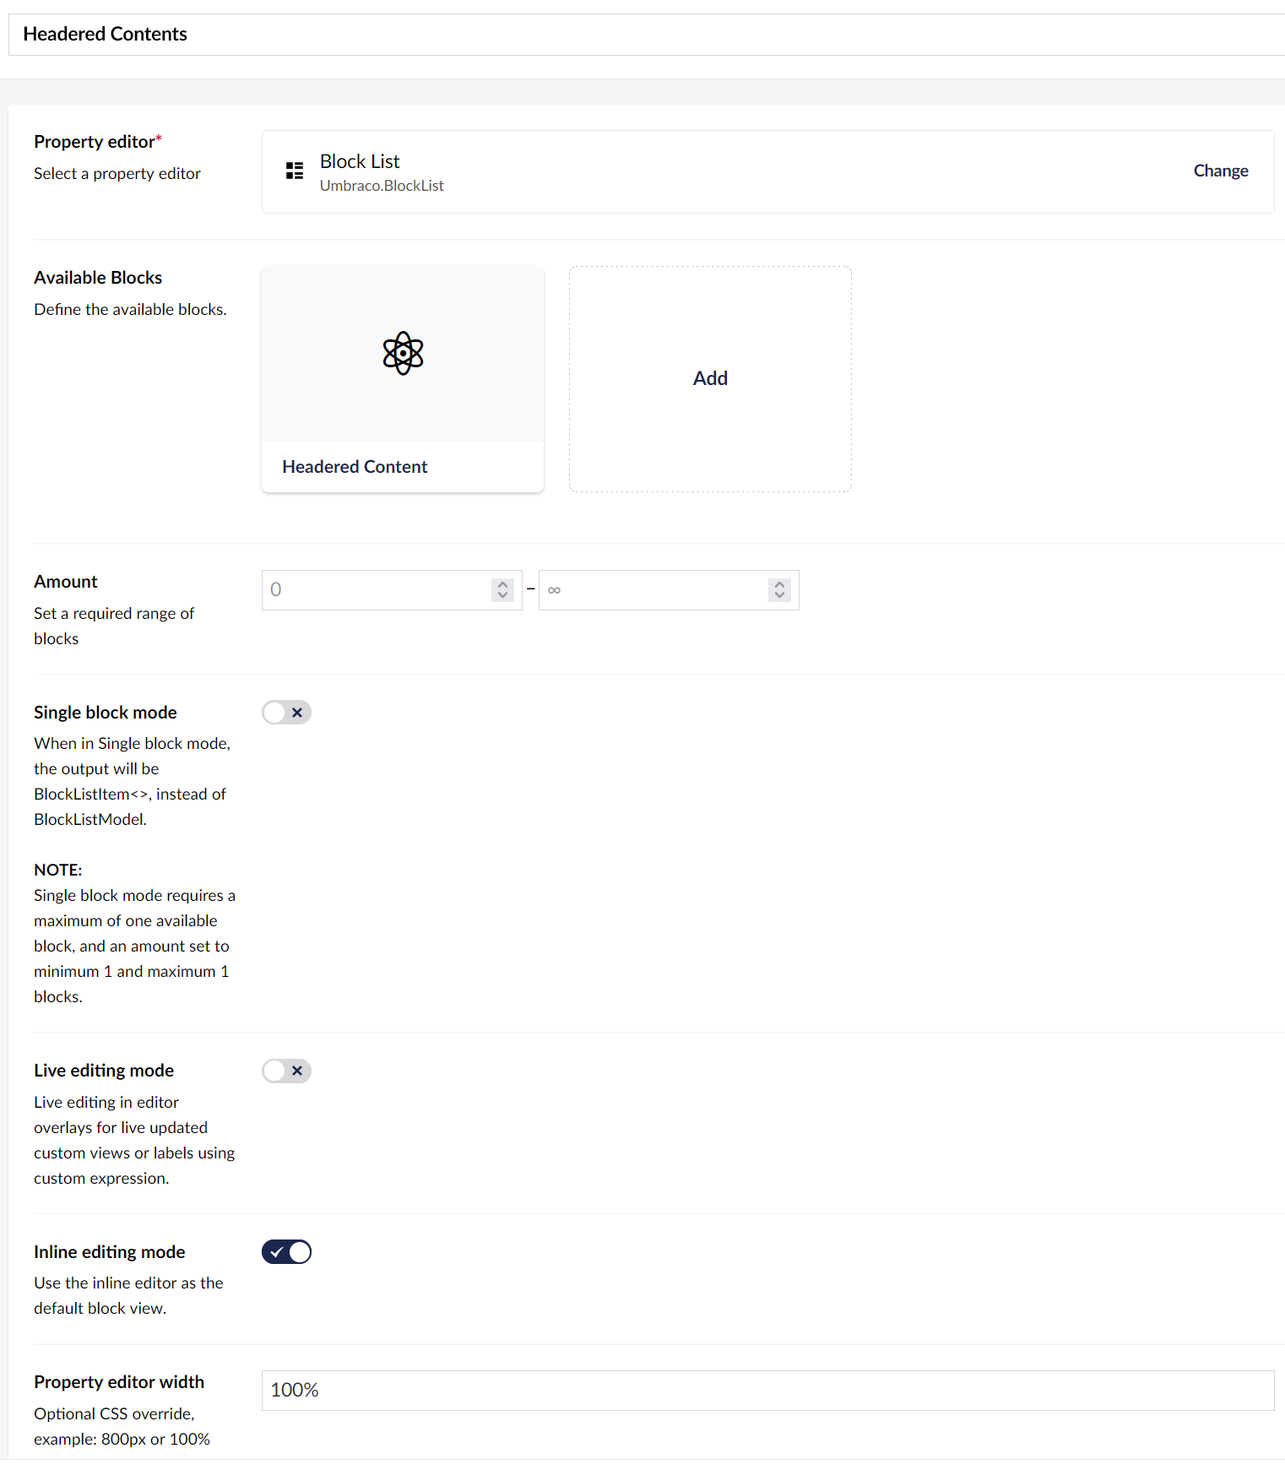Viewport: 1285px width, 1470px height.
Task: Disable Inline editing mode
Action: [286, 1251]
